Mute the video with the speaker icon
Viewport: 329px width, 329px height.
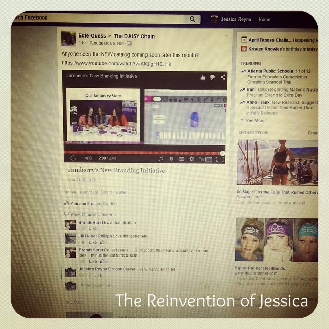click(88, 158)
